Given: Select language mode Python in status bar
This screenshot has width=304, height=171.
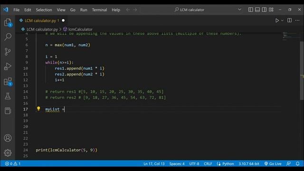Looking at the screenshot, I should click(228, 163).
